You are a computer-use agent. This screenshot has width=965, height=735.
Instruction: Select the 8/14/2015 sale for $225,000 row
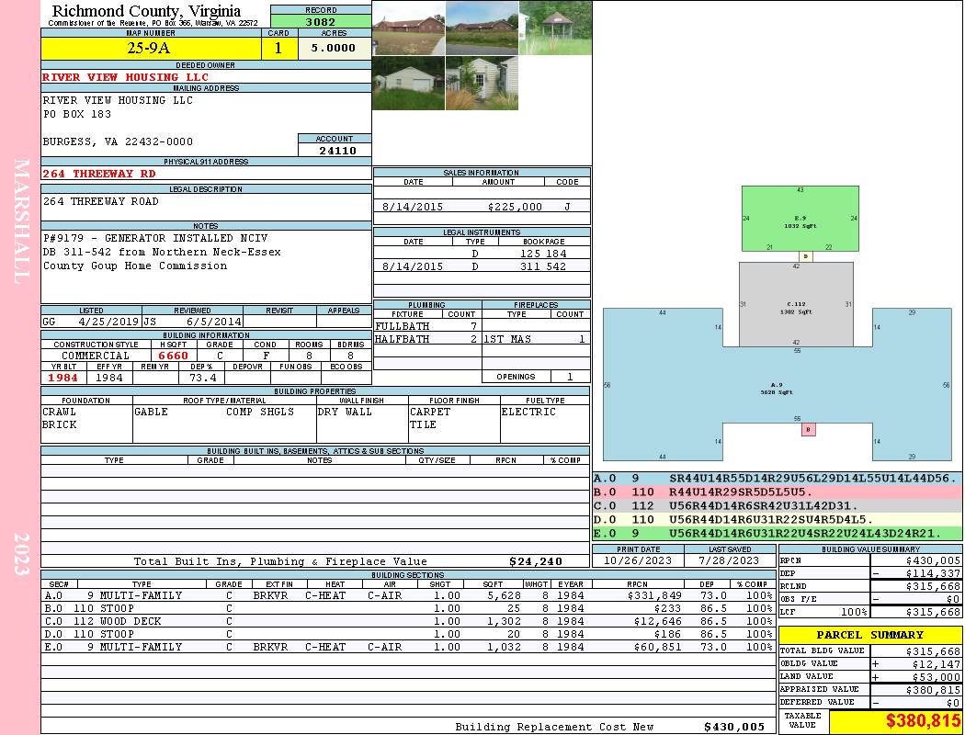click(x=482, y=207)
